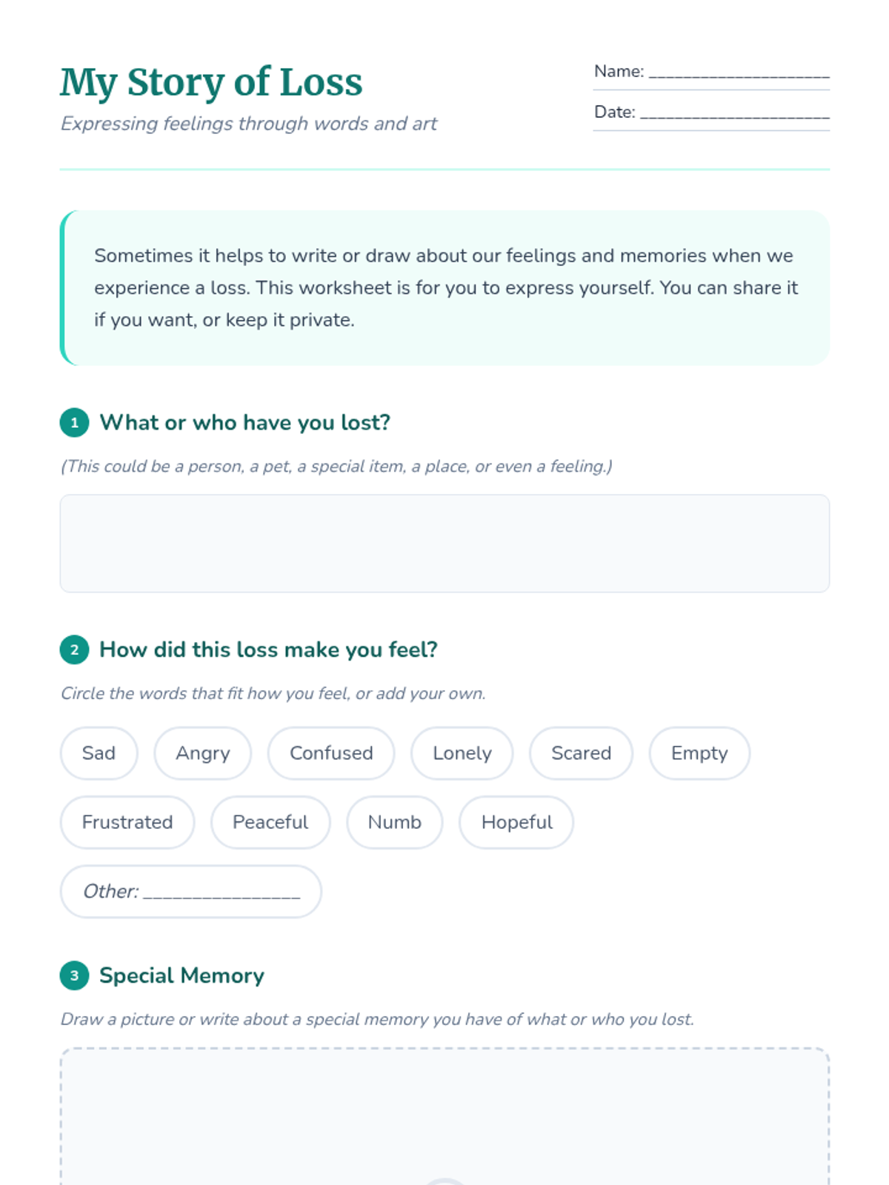Click inside the dashed Special Memory drawing area
The height and width of the screenshot is (1185, 889).
444,1116
